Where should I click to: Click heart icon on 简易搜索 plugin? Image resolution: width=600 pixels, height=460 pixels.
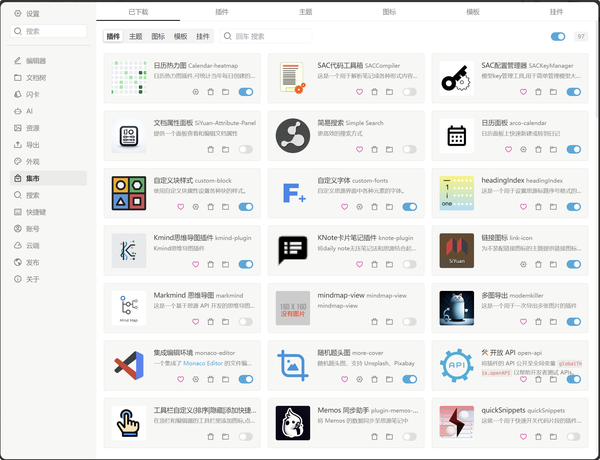pyautogui.click(x=360, y=149)
